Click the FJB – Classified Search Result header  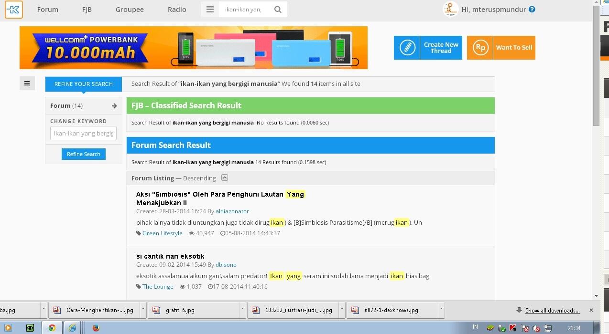(311, 105)
